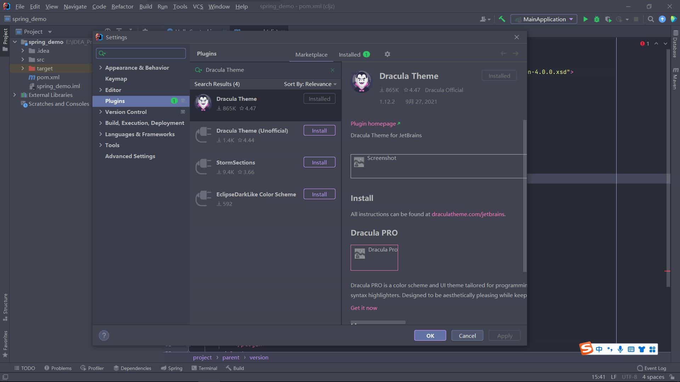The width and height of the screenshot is (680, 382).
Task: Open the Project view dropdown
Action: coord(50,32)
